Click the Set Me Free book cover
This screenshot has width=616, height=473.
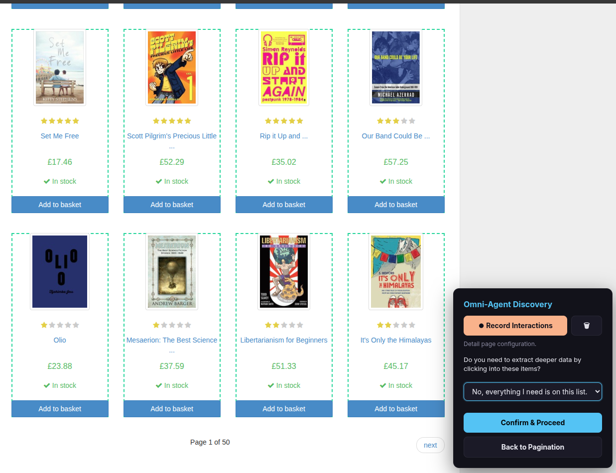point(60,67)
